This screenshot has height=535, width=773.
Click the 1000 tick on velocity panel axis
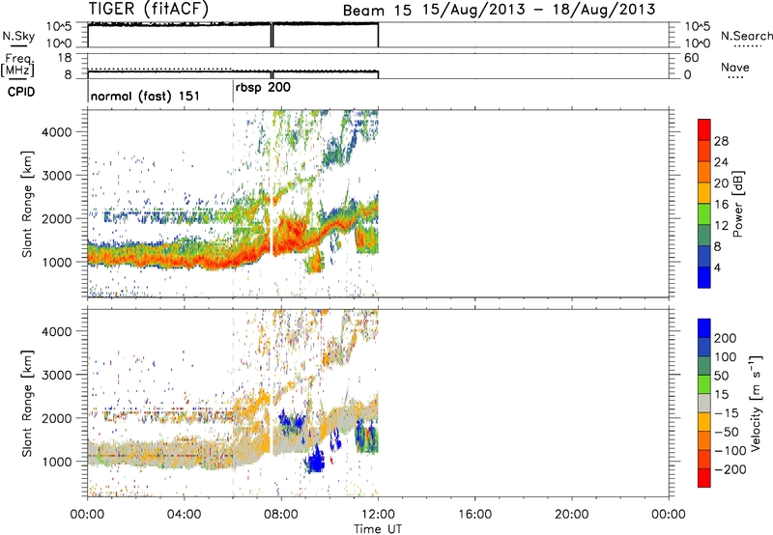56,462
